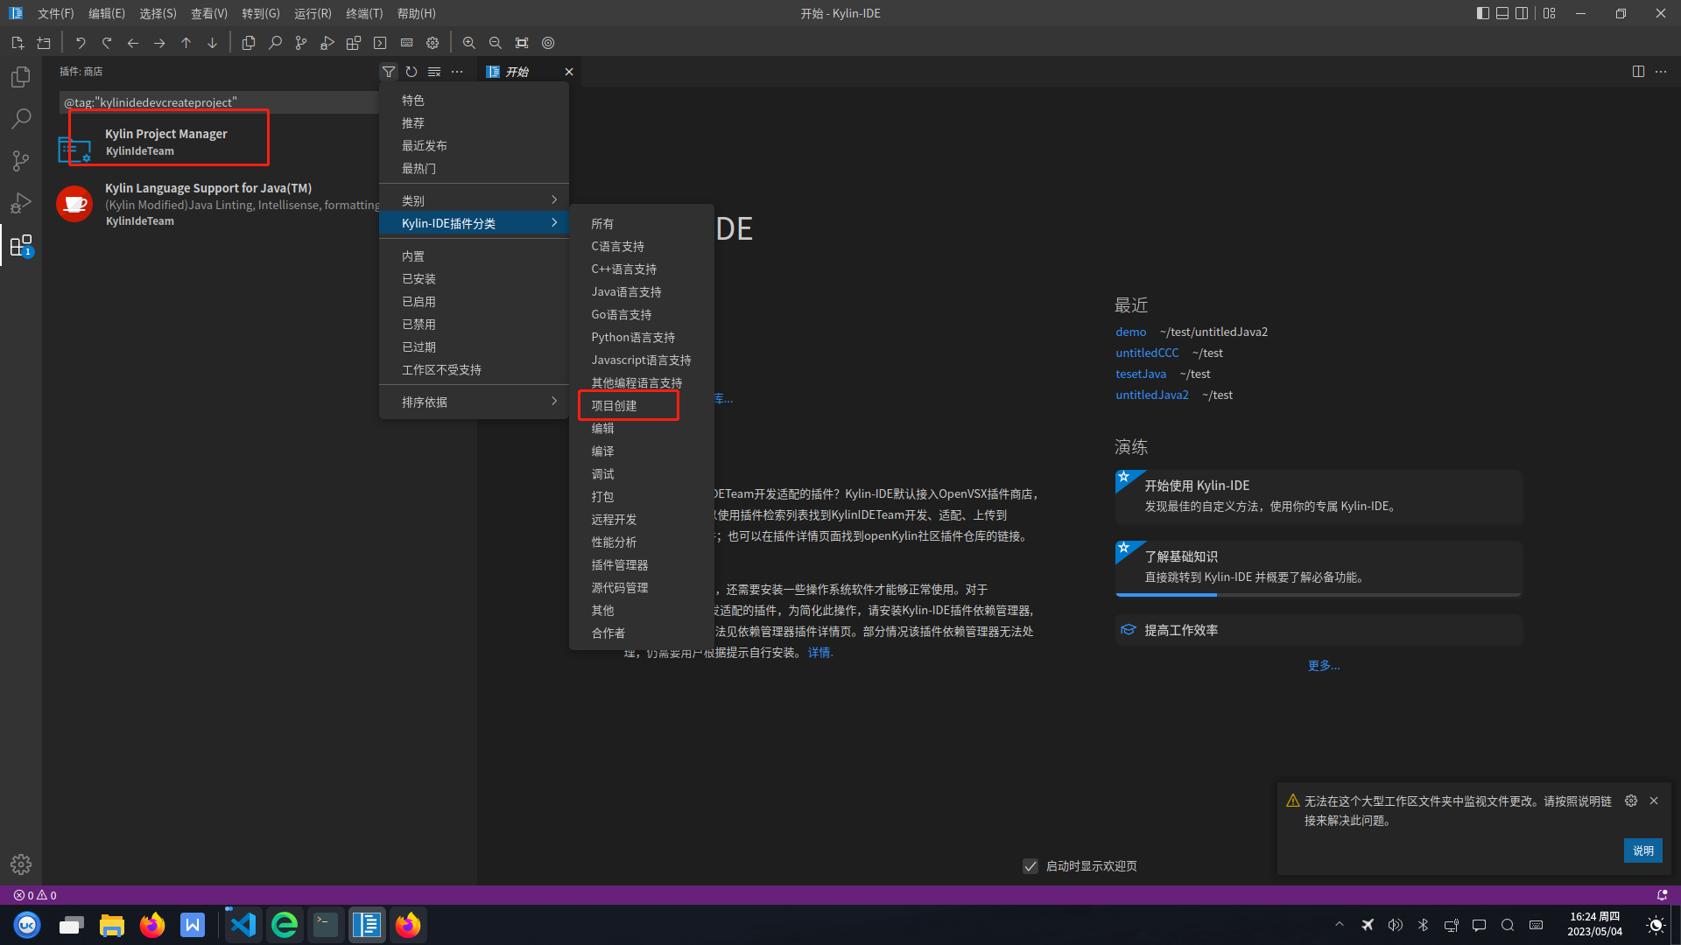1681x945 pixels.
Task: Open the Search view in activity bar
Action: (21, 119)
